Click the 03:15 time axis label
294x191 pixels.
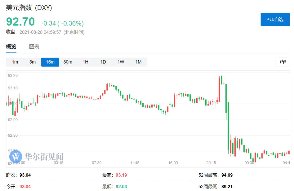59,163
